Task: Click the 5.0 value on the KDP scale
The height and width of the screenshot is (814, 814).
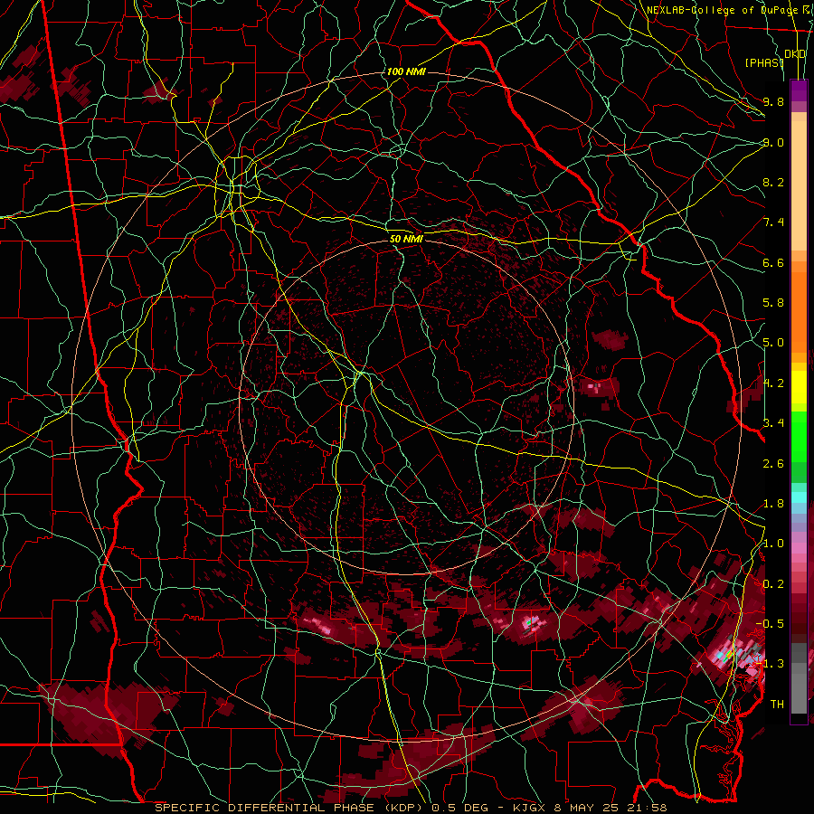Action: 773,343
